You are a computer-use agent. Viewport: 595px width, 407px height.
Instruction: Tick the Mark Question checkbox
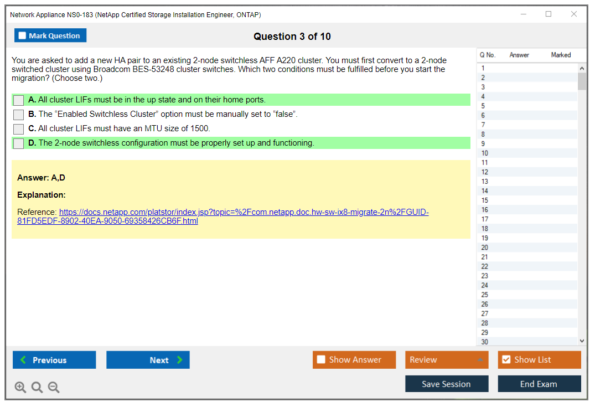click(23, 36)
